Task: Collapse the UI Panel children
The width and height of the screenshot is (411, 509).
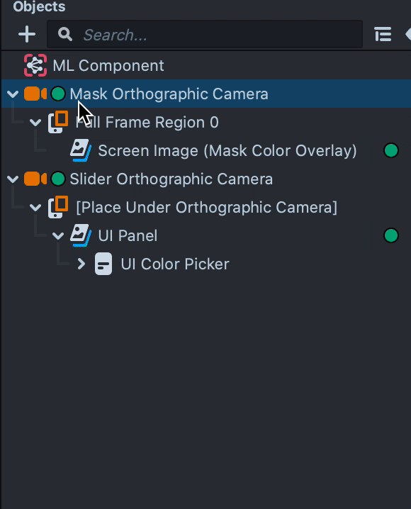Action: (x=58, y=235)
